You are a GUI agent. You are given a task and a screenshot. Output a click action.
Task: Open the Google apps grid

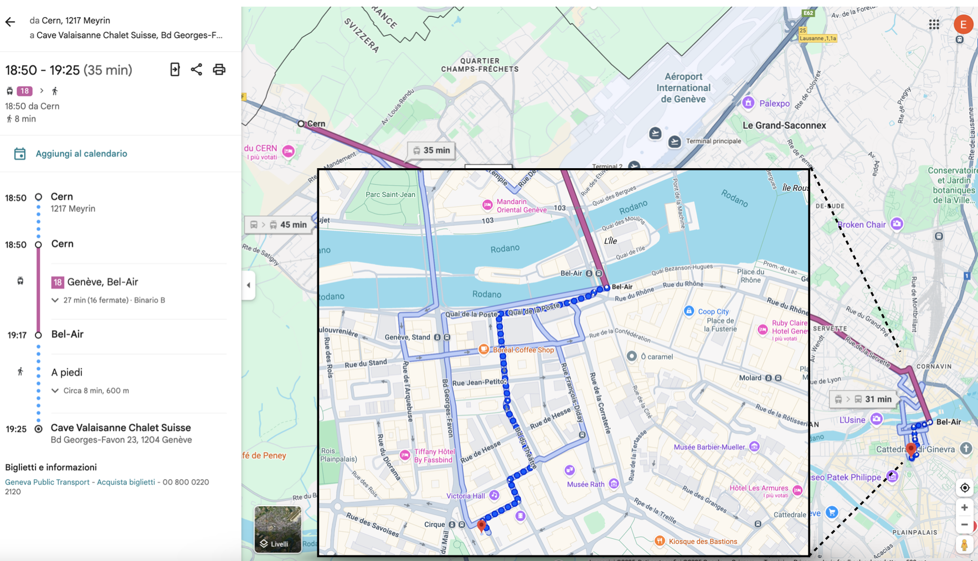coord(934,24)
